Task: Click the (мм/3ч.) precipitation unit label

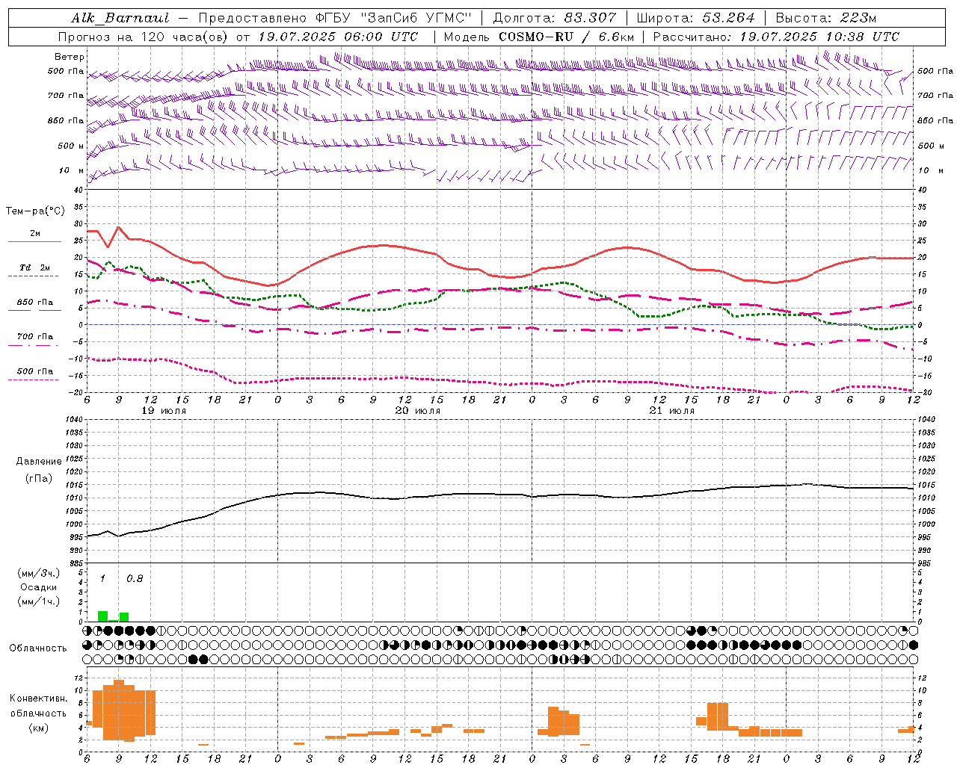Action: click(39, 573)
